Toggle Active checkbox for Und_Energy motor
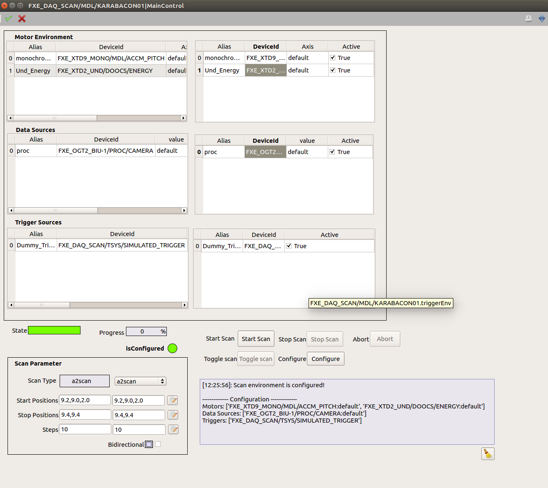Image resolution: width=548 pixels, height=488 pixels. point(332,70)
